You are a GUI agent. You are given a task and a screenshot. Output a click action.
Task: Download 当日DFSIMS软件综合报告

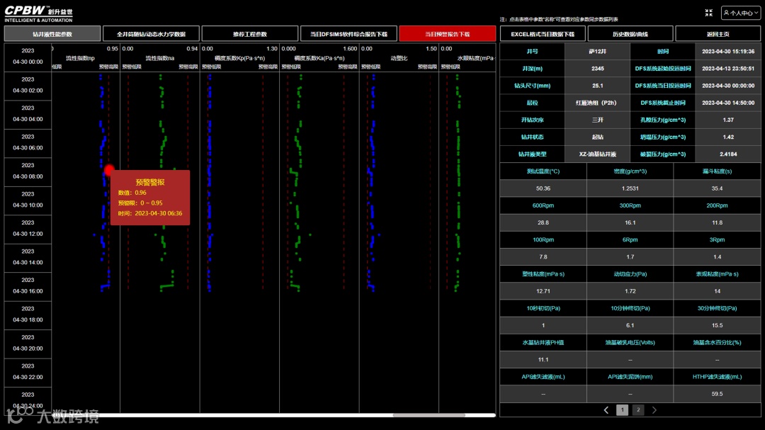[x=348, y=34]
